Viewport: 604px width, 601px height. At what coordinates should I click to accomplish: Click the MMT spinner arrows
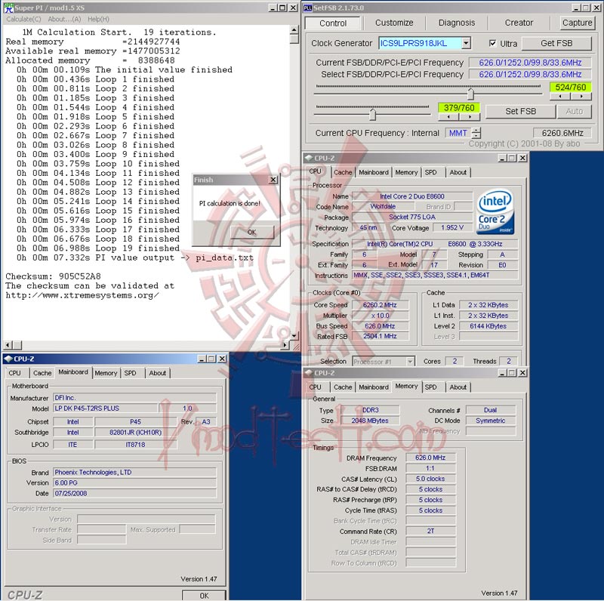click(x=476, y=133)
